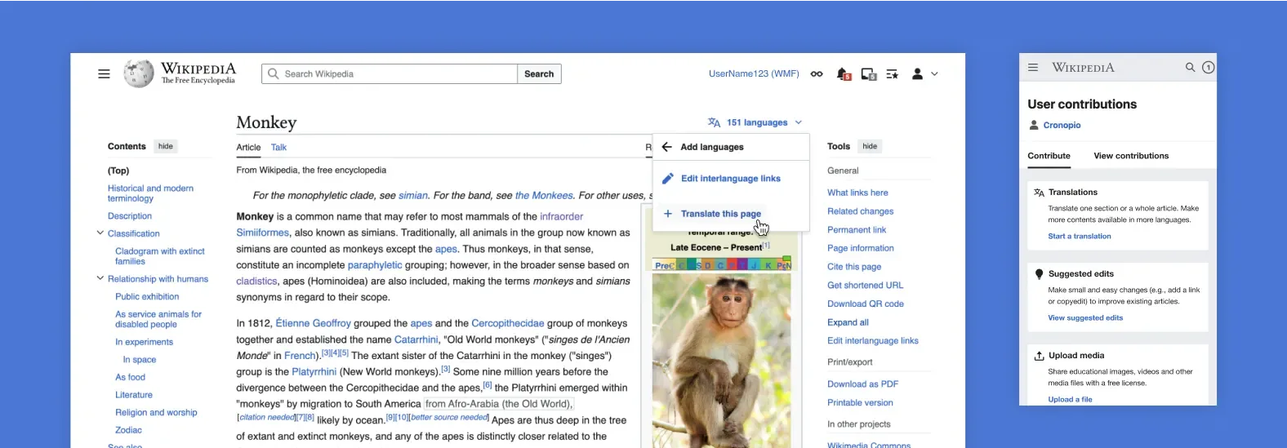1287x448 pixels.
Task: Open the UserName123 (WMF) user link
Action: coord(754,73)
